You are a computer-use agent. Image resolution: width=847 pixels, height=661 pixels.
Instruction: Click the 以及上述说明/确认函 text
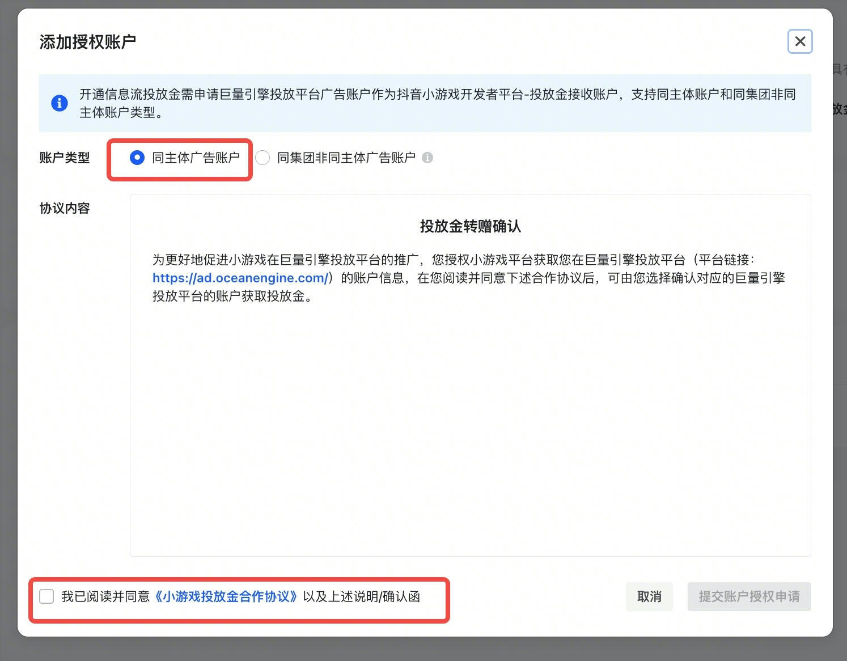click(x=362, y=596)
